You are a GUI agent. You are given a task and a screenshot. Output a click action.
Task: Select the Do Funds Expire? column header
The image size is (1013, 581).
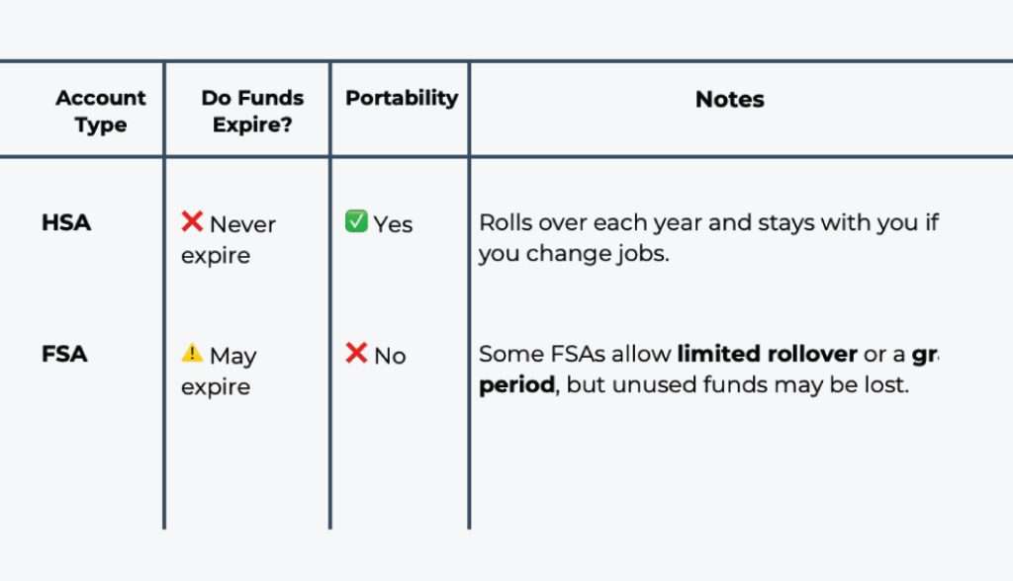click(252, 111)
